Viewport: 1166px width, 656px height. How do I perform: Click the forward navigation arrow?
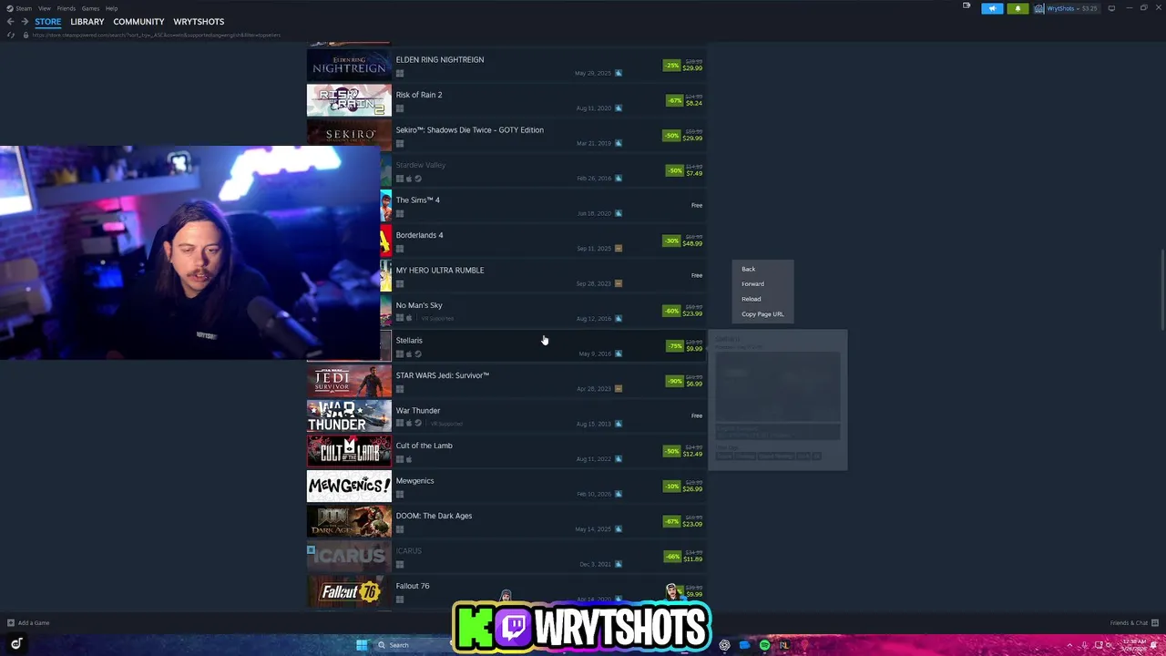(25, 22)
